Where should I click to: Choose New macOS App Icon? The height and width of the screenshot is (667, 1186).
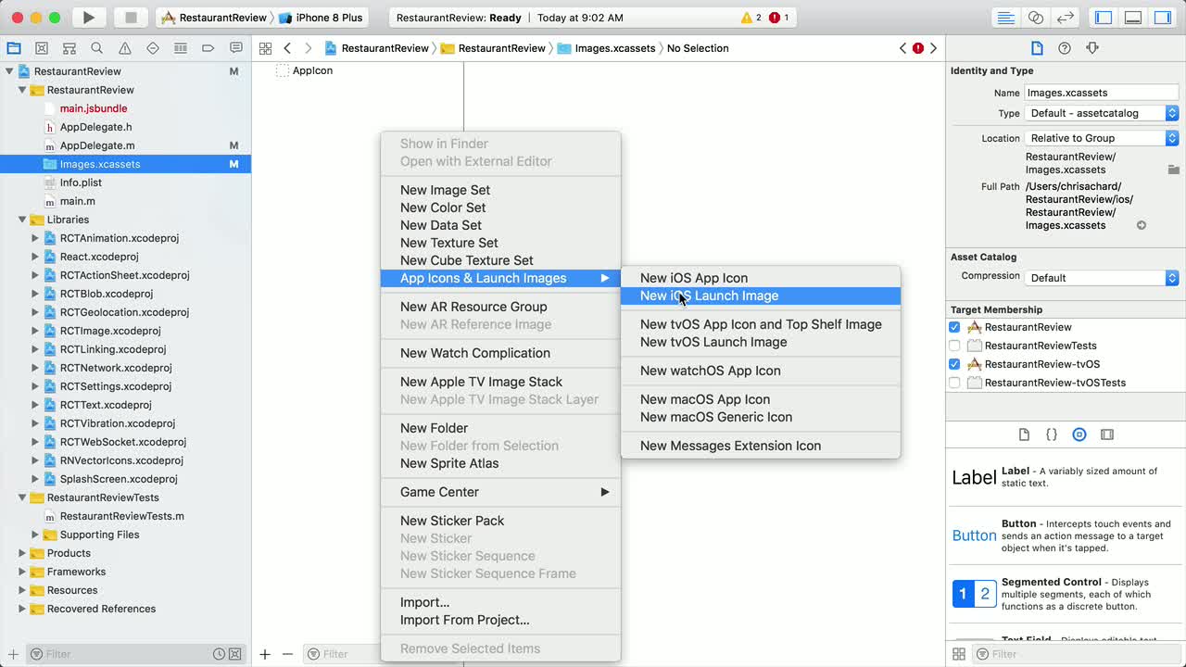click(760, 399)
